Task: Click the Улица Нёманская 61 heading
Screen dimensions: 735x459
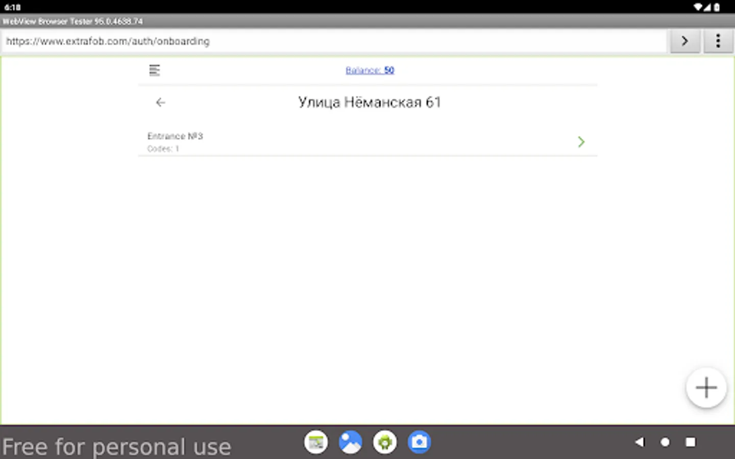Action: 370,103
